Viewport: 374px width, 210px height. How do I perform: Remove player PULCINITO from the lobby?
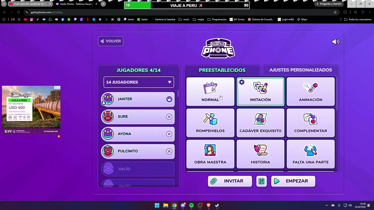point(169,151)
